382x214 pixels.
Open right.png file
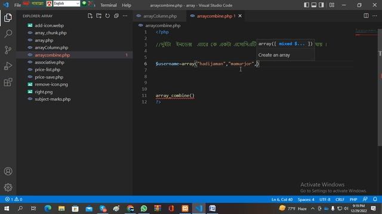tap(44, 92)
